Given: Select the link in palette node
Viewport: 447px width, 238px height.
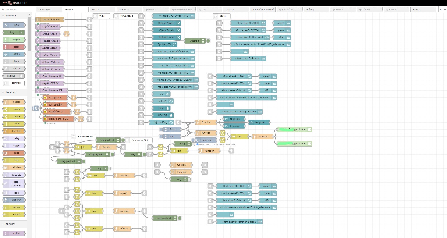Looking at the screenshot, I should [14, 61].
